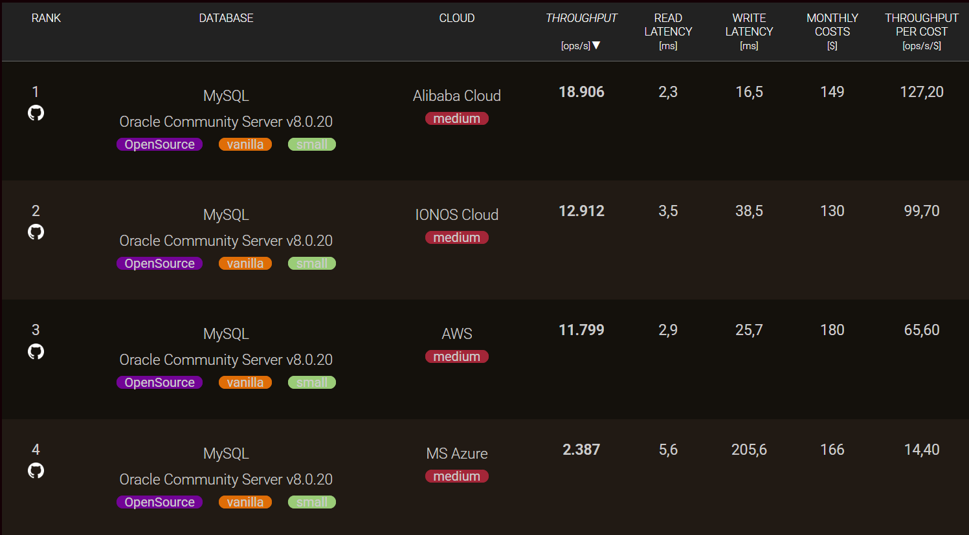Click the GitHub icon on the IONOS Cloud row
The image size is (969, 535).
tap(36, 232)
